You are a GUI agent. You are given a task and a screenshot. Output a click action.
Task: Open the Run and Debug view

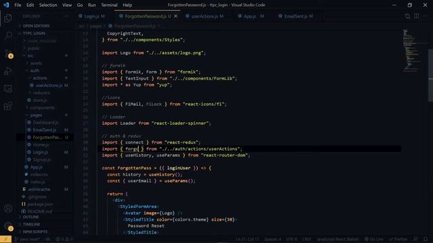[x=8, y=71]
